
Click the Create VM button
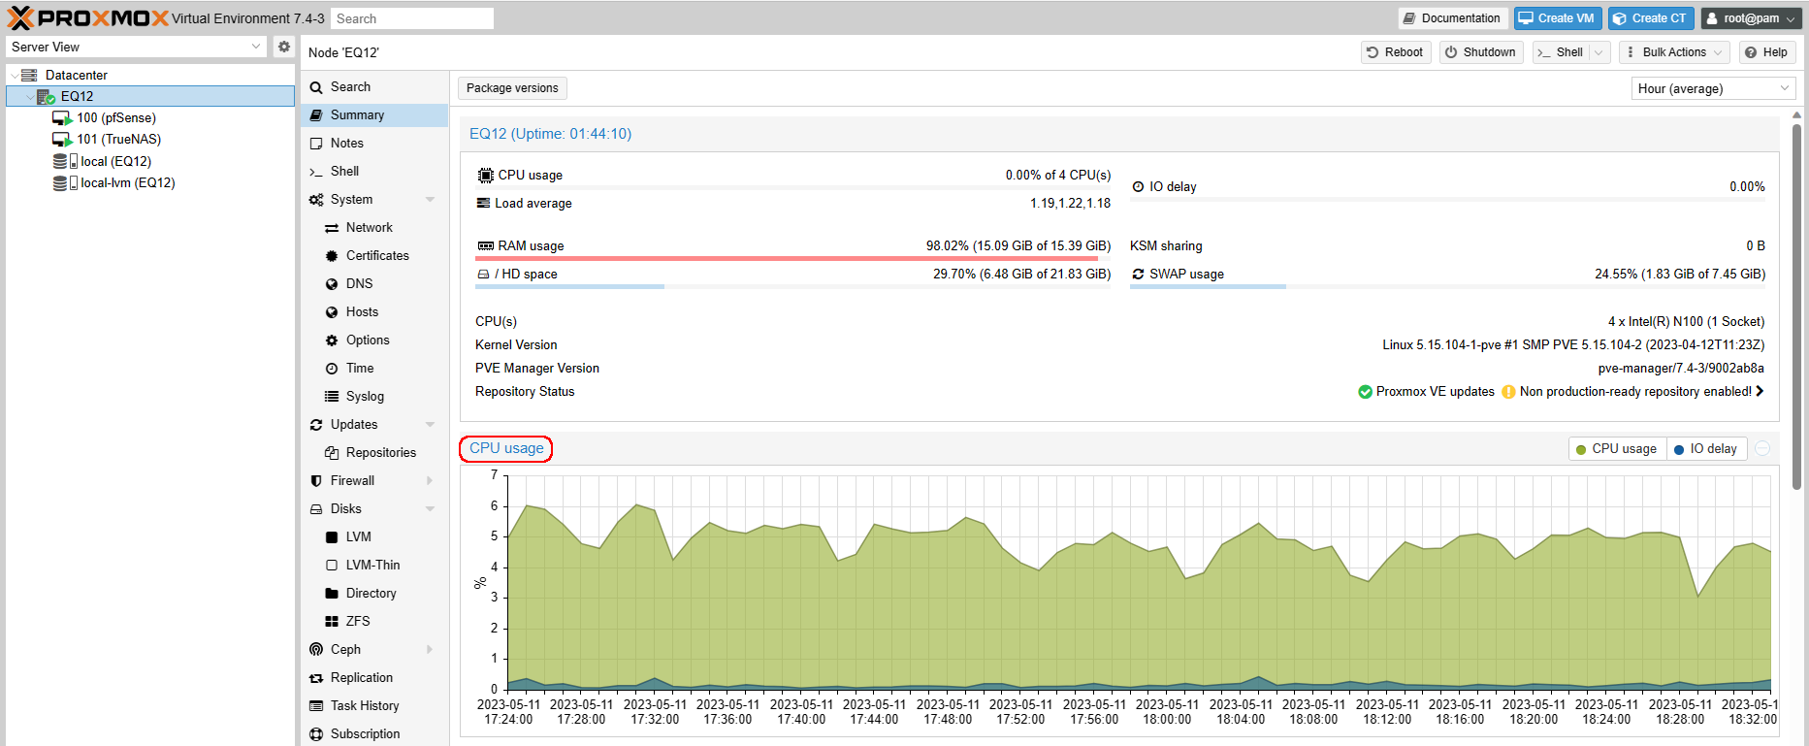[x=1558, y=18]
